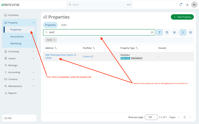Switch to the Units tab
This screenshot has width=199, height=124.
(x=64, y=25)
